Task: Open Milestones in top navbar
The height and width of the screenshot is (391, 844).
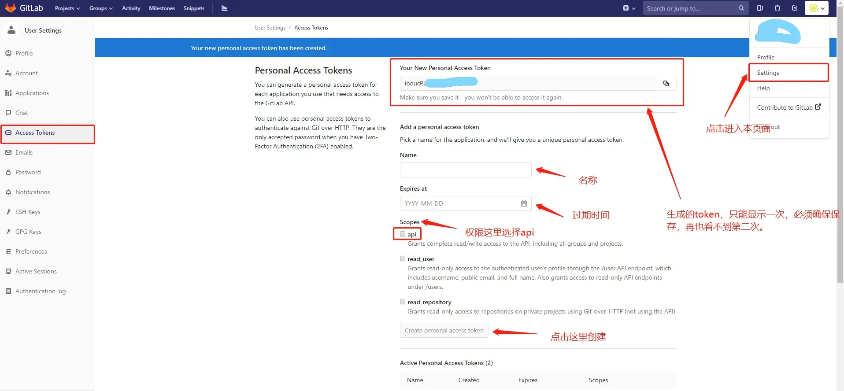Action: click(x=162, y=8)
